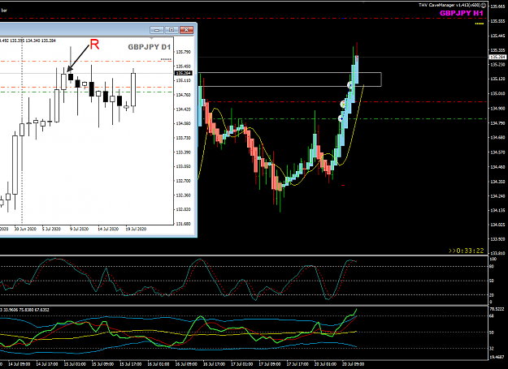Click the highlighted current price on H1 axis
Image resolution: width=508 pixels, height=369 pixels.
(x=497, y=58)
